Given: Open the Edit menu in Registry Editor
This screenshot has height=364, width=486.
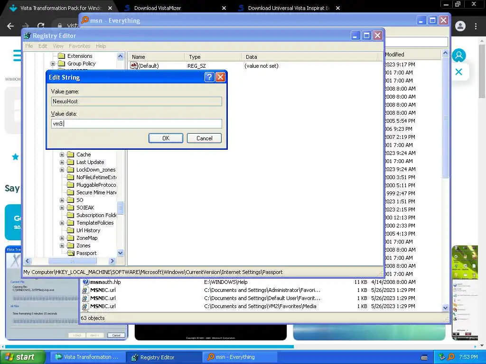Looking at the screenshot, I should [x=43, y=46].
